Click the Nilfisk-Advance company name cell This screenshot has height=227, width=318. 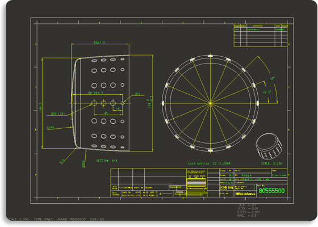245,194
